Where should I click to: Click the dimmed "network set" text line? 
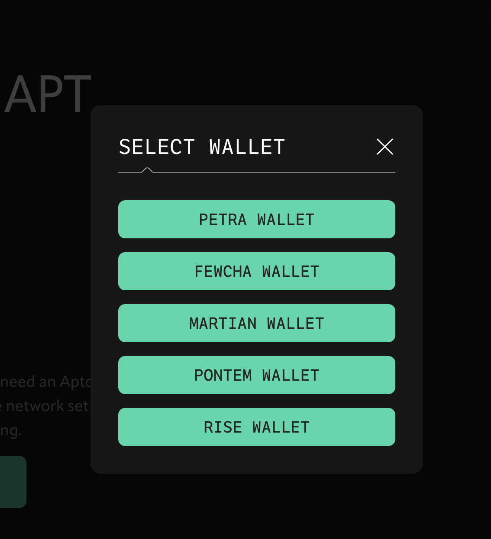(x=47, y=406)
